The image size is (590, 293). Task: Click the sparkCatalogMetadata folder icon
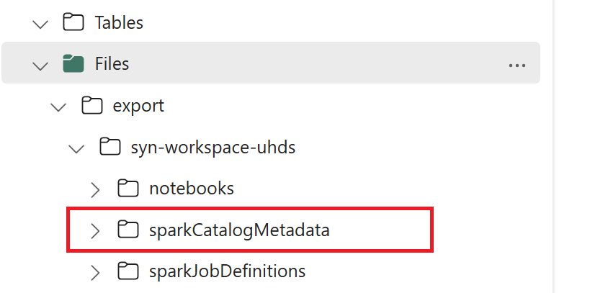128,230
